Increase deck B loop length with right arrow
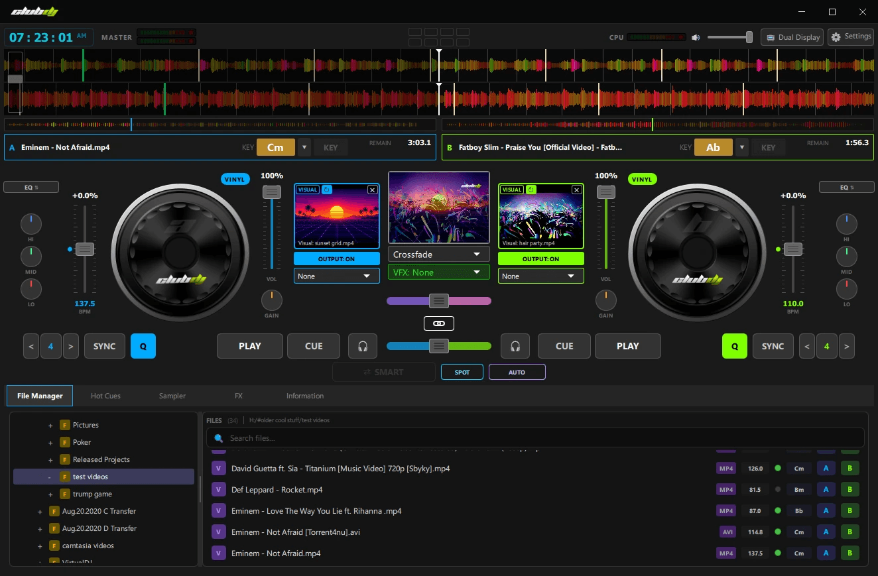Viewport: 878px width, 576px height. pyautogui.click(x=847, y=346)
